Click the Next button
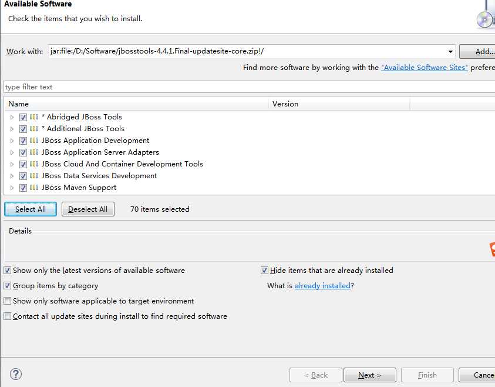 click(x=369, y=375)
